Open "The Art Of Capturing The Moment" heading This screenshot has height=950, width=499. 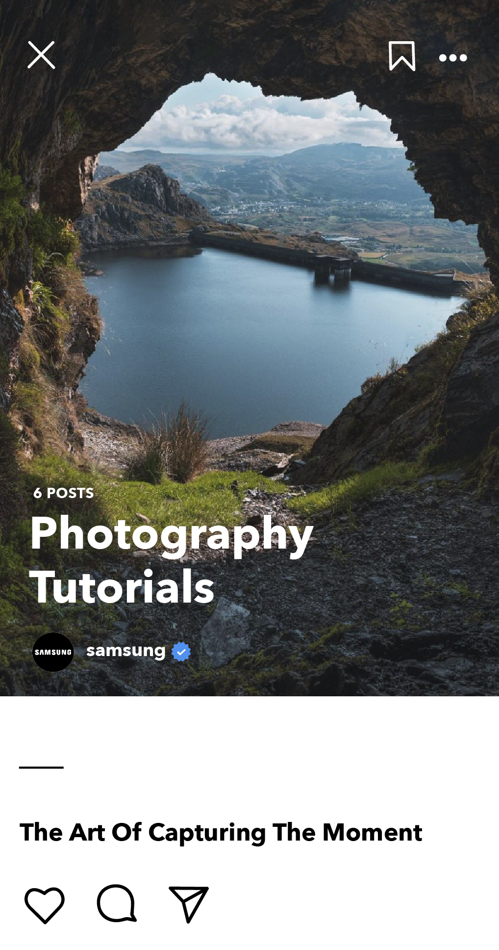point(221,832)
